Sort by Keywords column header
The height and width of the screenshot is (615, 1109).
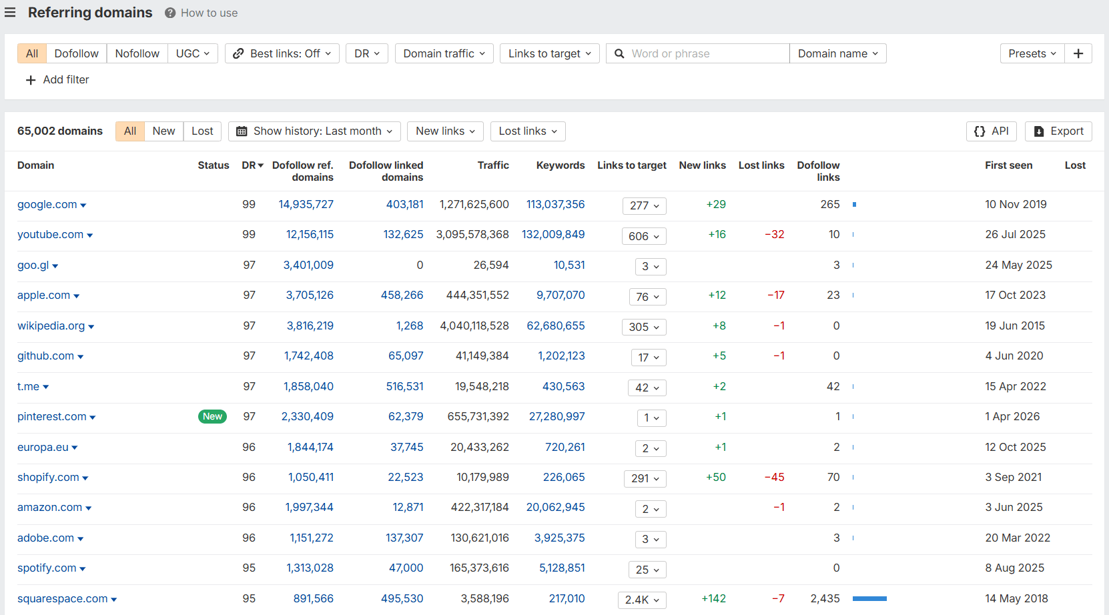[561, 165]
